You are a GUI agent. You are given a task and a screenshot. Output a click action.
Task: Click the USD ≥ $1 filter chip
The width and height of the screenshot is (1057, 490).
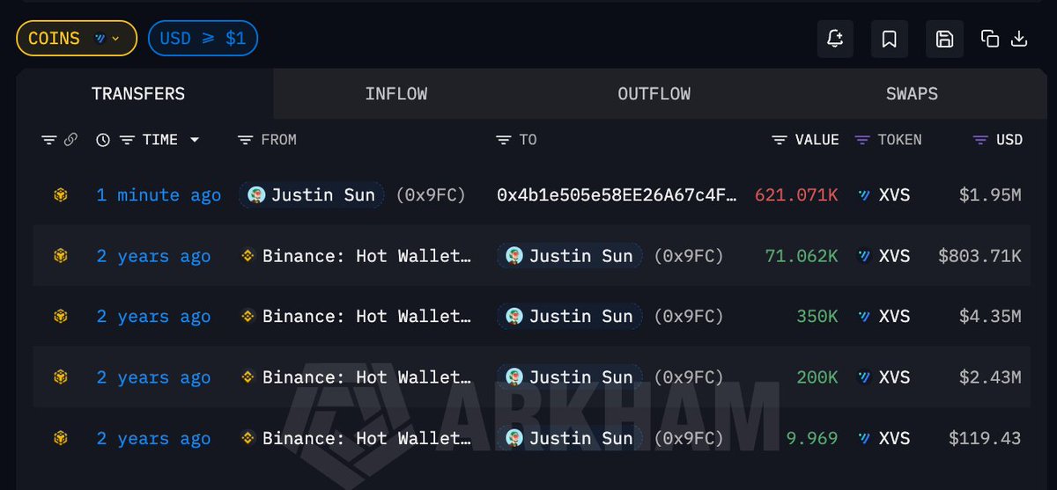[203, 39]
